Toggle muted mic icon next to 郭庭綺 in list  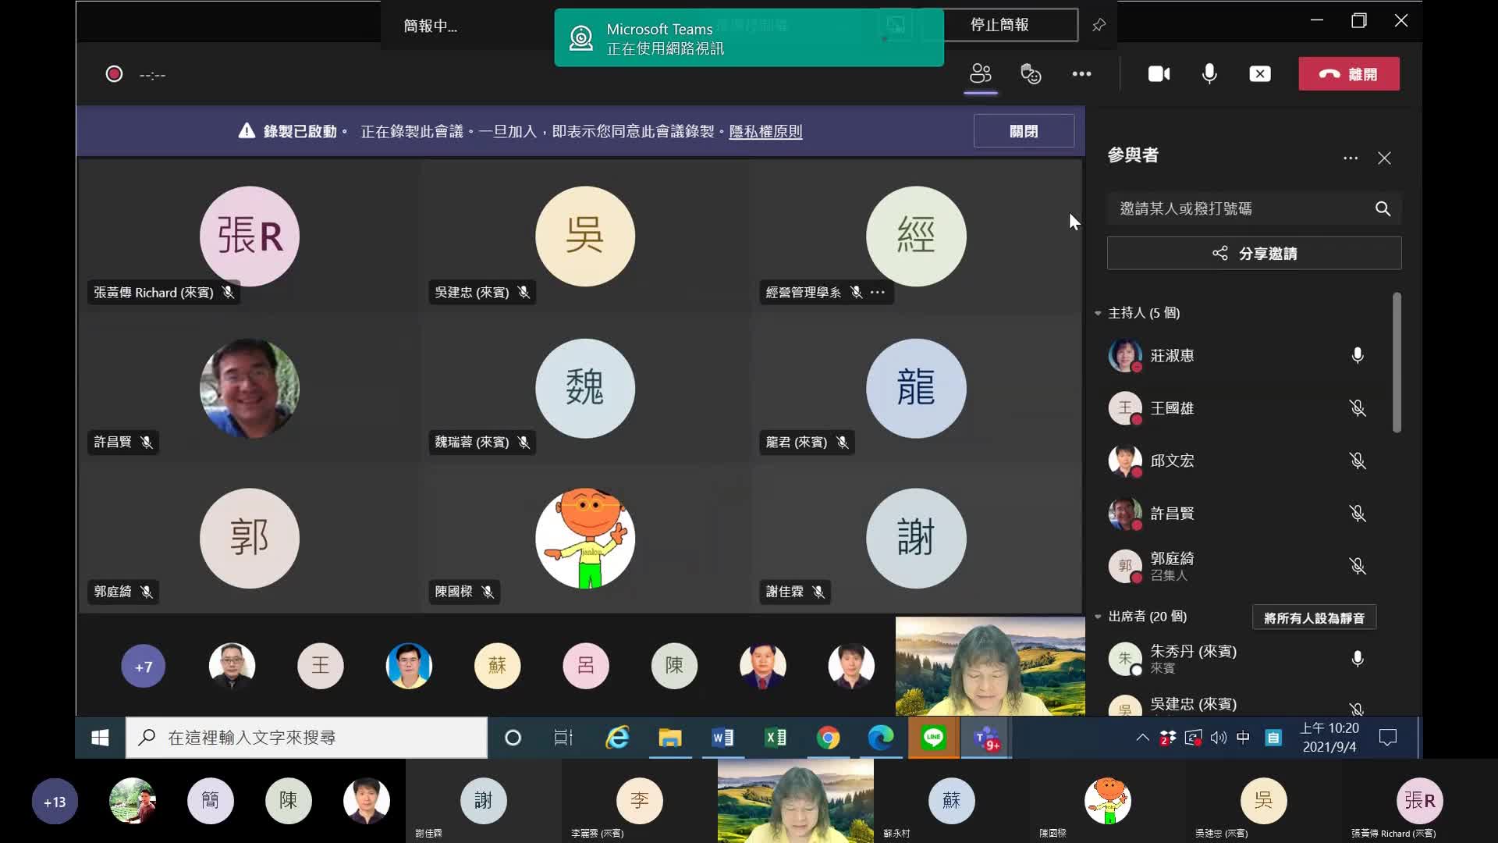point(1358,566)
